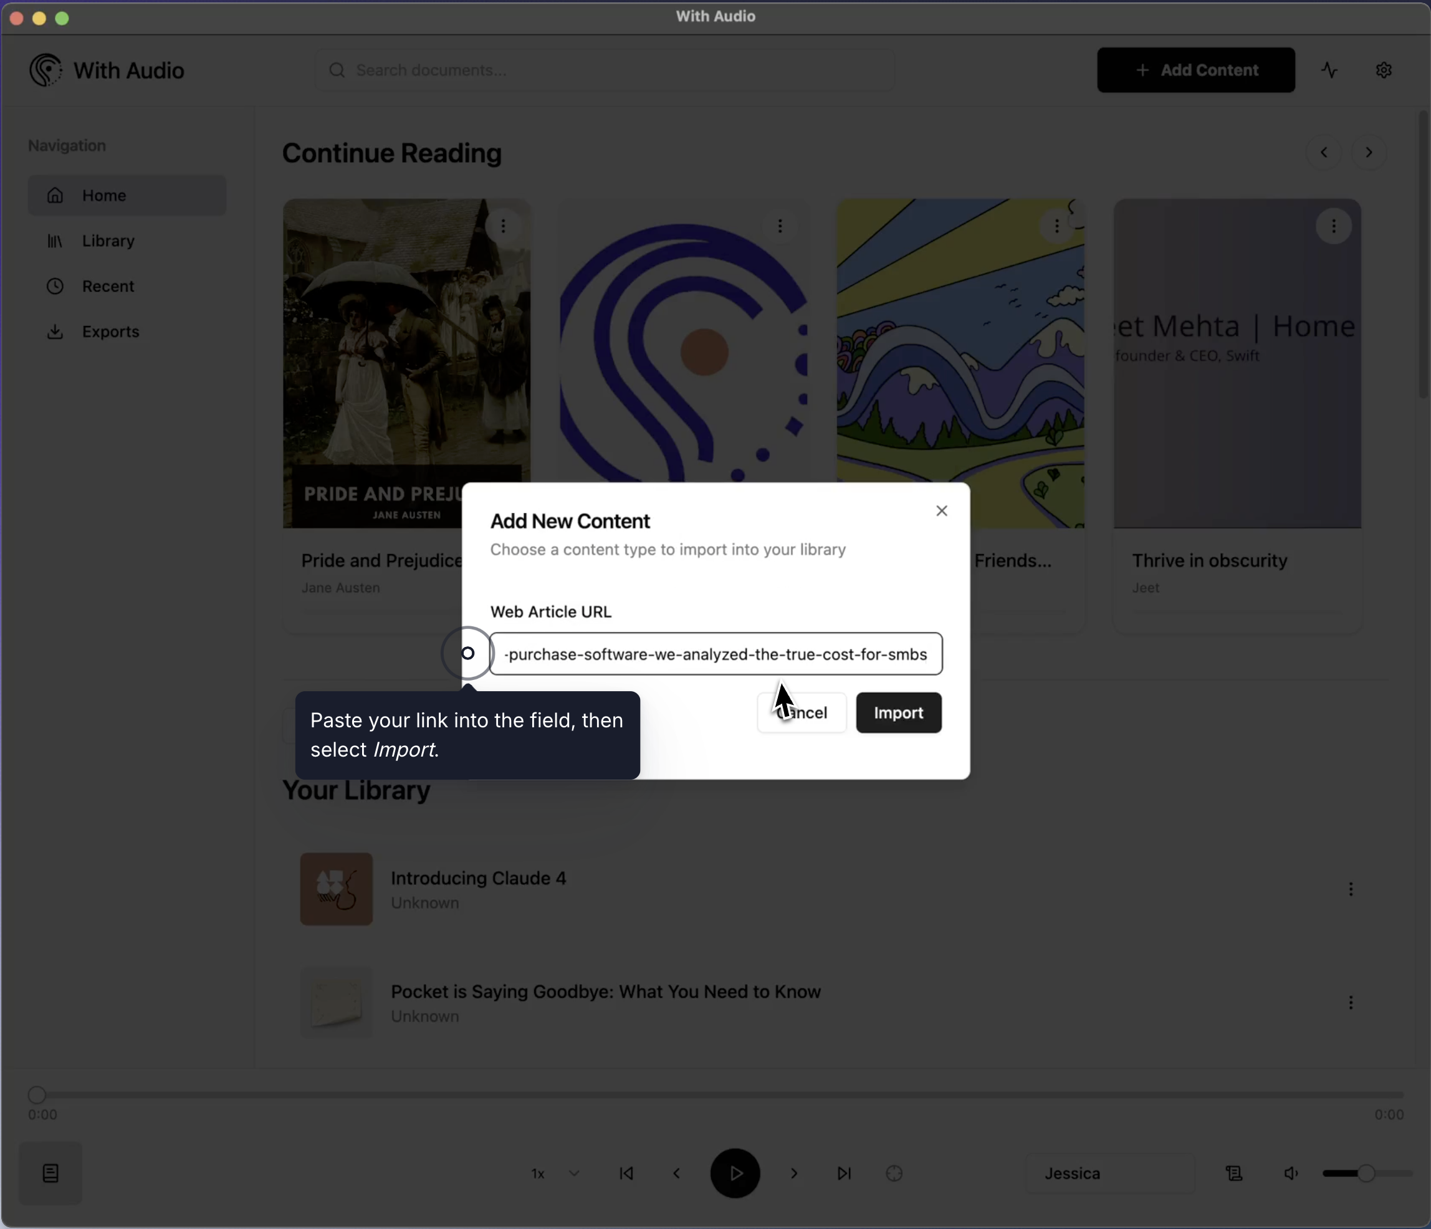
Task: Adjust the volume slider
Action: tap(1366, 1173)
